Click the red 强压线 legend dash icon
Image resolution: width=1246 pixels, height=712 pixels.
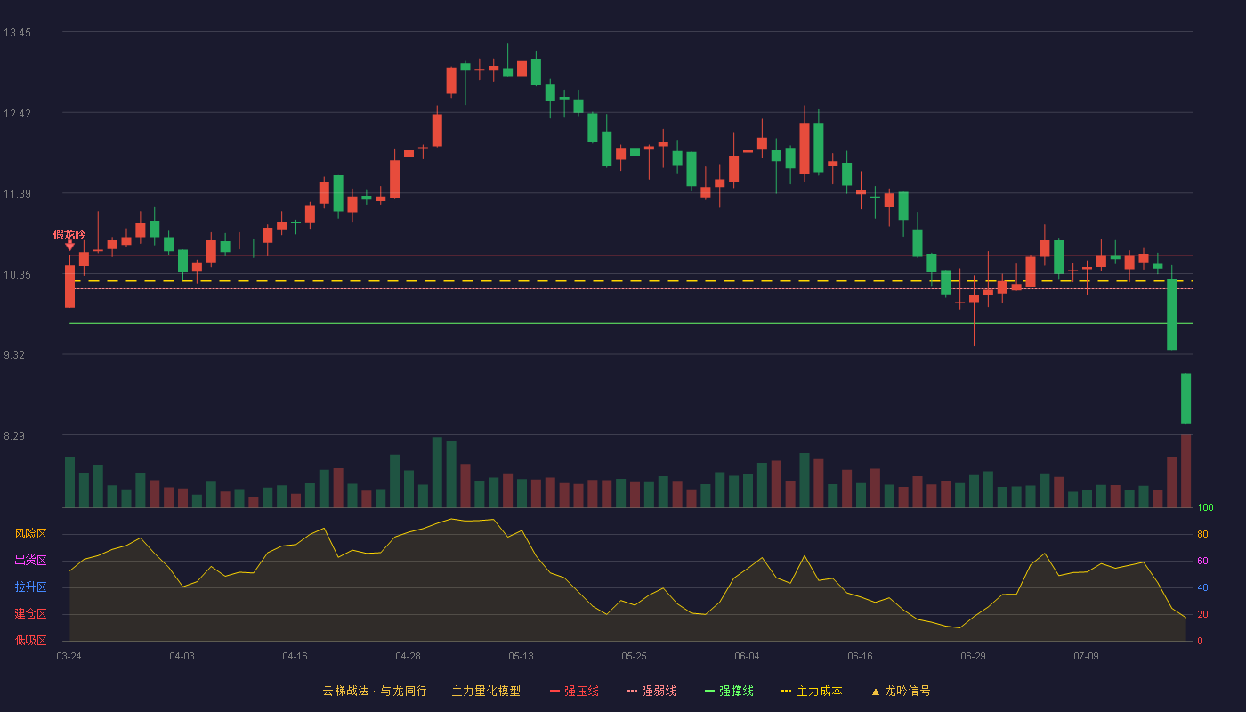[x=554, y=692]
